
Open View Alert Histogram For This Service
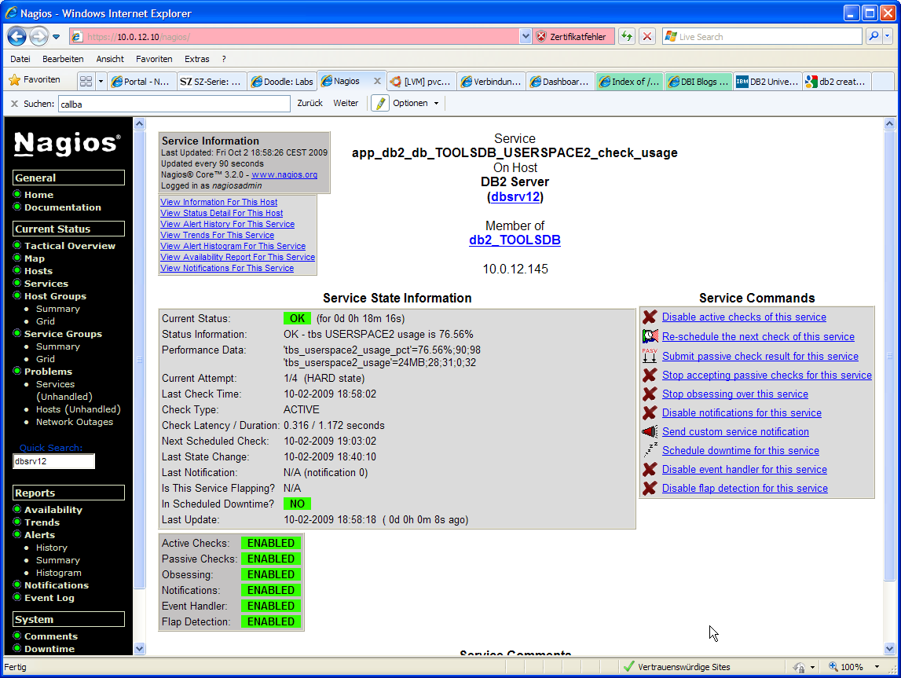click(233, 246)
